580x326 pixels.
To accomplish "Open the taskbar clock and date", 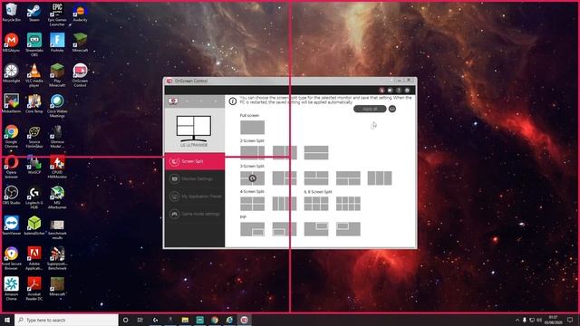I will coord(554,320).
